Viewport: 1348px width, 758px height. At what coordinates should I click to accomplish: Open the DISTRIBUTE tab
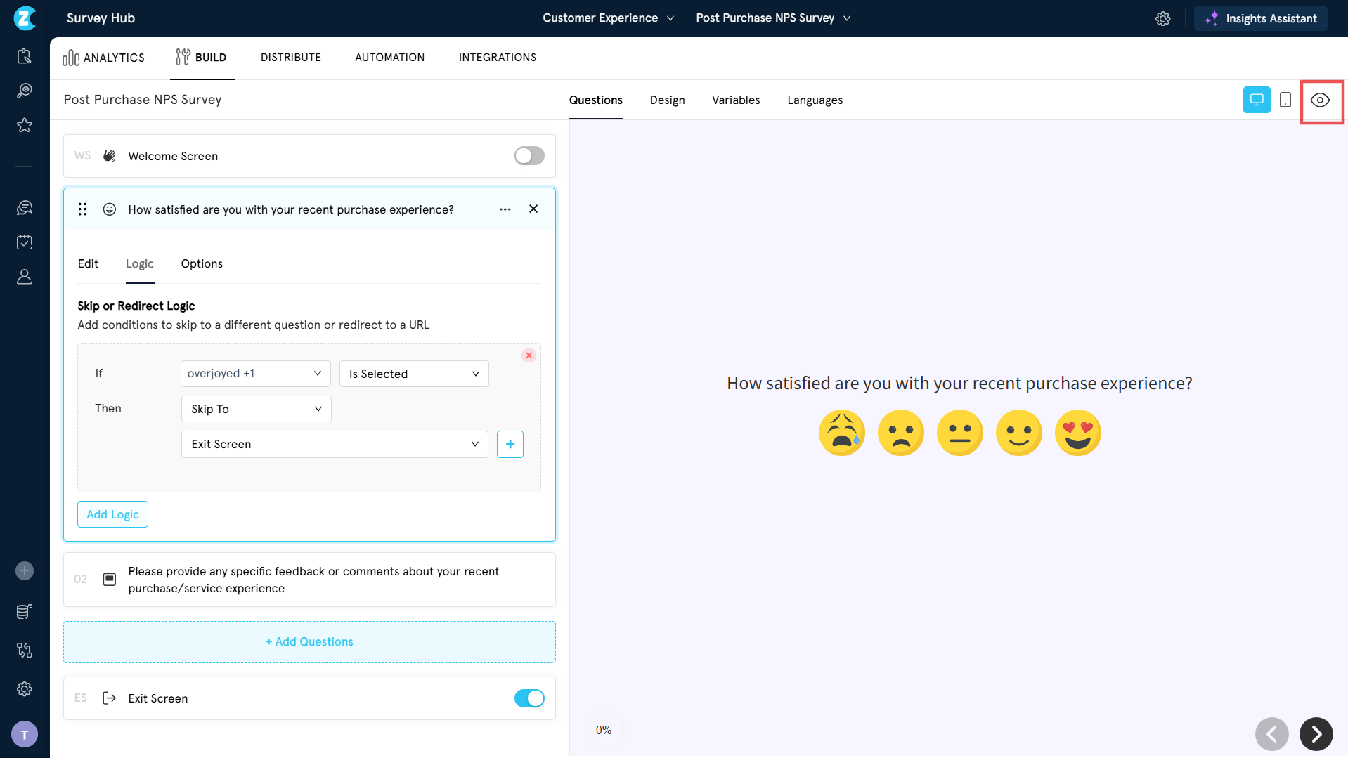[290, 58]
